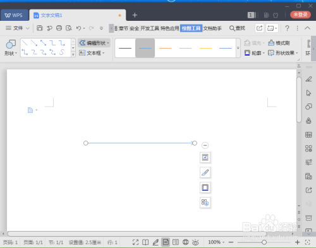Select the arrow line shape in gallery
Viewport: 316px width, 248px height.
34,43
